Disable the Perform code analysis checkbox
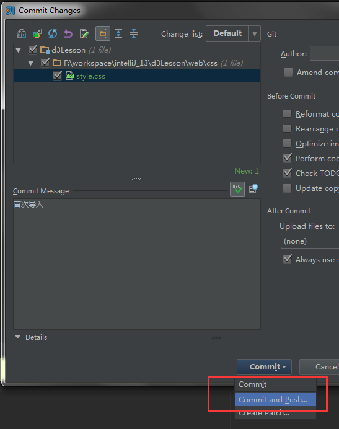 tap(288, 158)
